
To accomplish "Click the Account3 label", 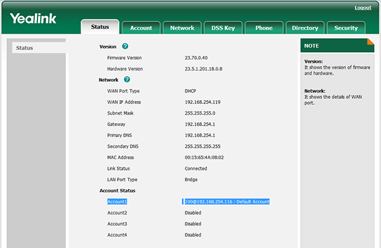I will [x=117, y=224].
